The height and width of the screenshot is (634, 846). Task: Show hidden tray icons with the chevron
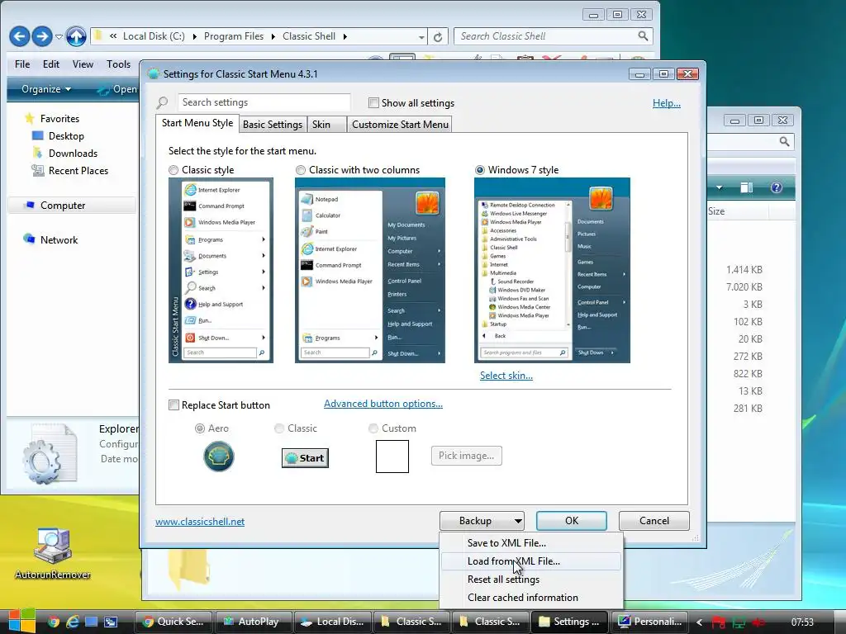(699, 622)
